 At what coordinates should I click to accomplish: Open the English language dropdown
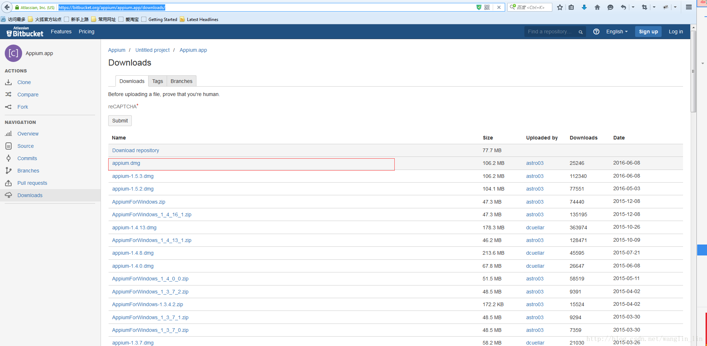coord(617,32)
